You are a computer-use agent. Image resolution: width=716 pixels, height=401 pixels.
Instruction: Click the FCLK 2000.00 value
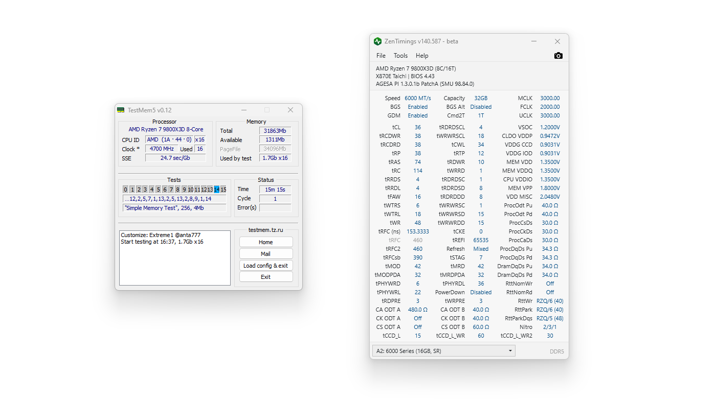click(x=550, y=107)
